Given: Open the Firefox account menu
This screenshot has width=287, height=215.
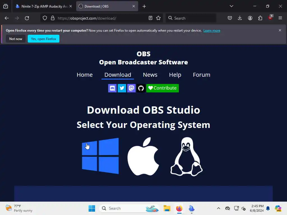Looking at the screenshot, I should click(250, 18).
